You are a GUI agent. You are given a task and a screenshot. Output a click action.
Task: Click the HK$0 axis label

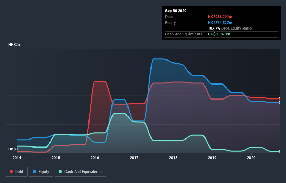pos(13,149)
